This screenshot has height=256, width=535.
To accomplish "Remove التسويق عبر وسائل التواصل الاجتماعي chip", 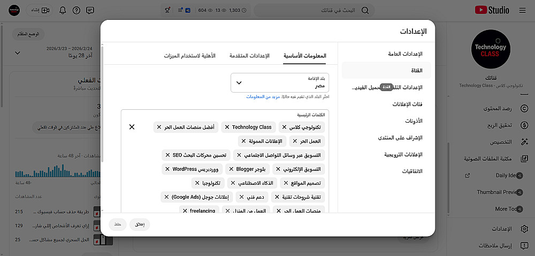I will [239, 155].
